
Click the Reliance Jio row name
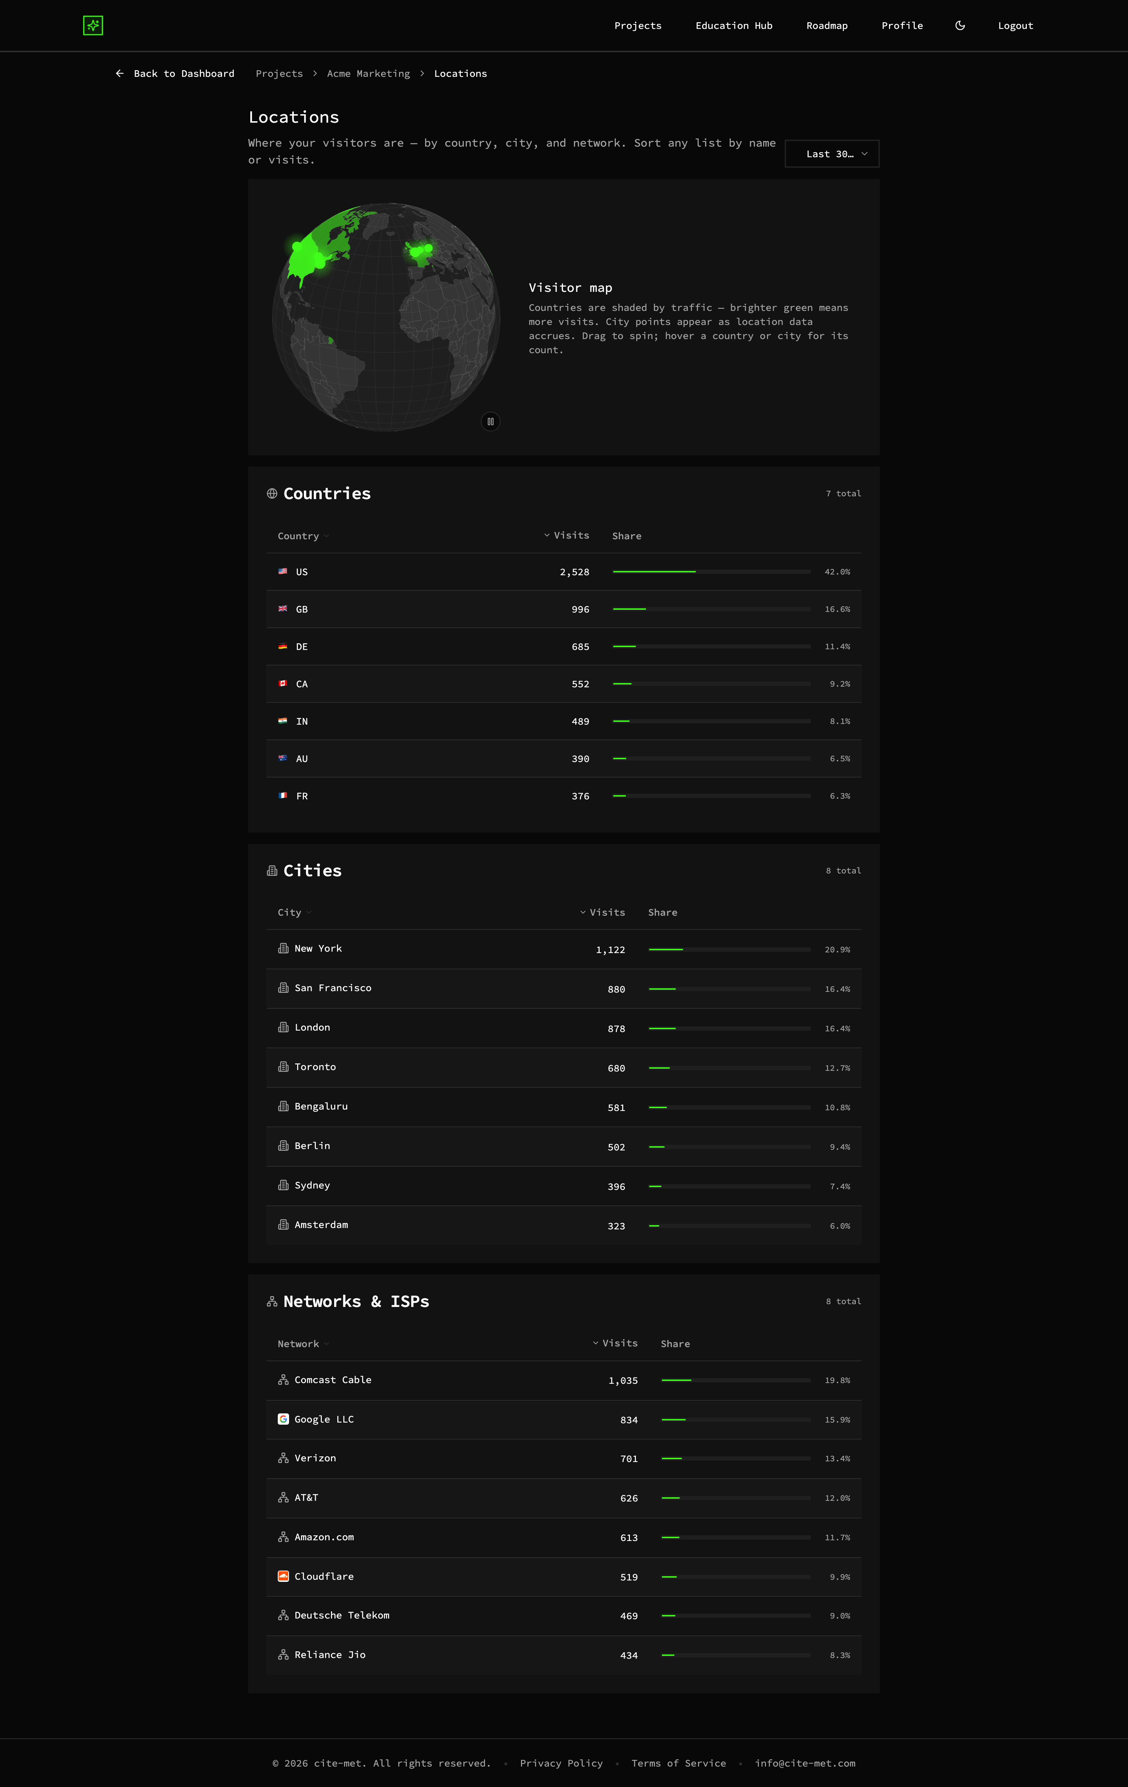click(x=330, y=1655)
